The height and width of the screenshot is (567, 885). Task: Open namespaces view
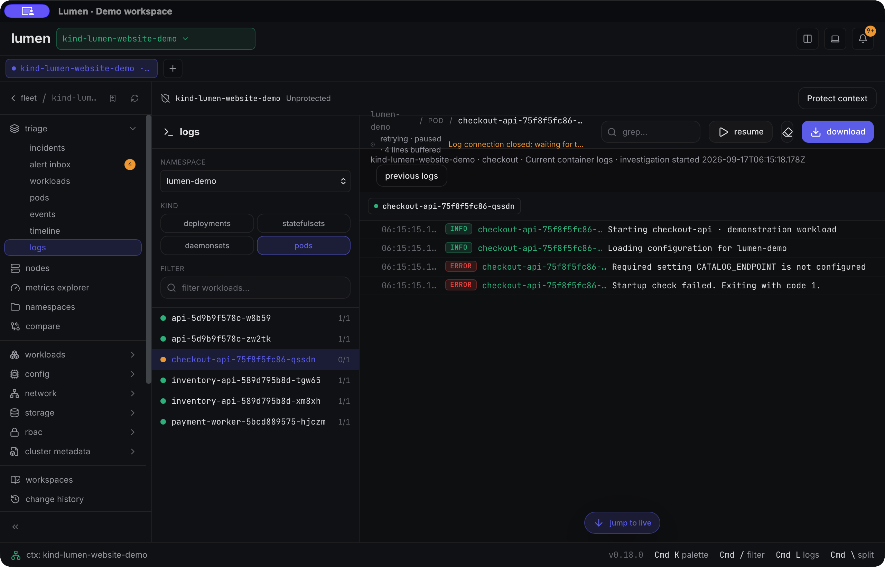(73, 307)
